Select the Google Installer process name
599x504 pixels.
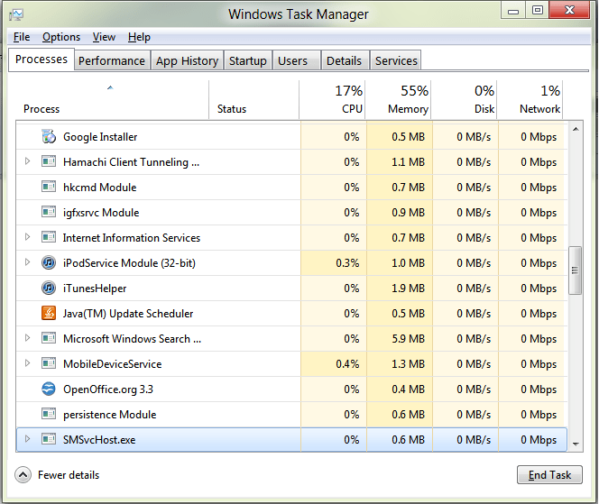pos(100,137)
